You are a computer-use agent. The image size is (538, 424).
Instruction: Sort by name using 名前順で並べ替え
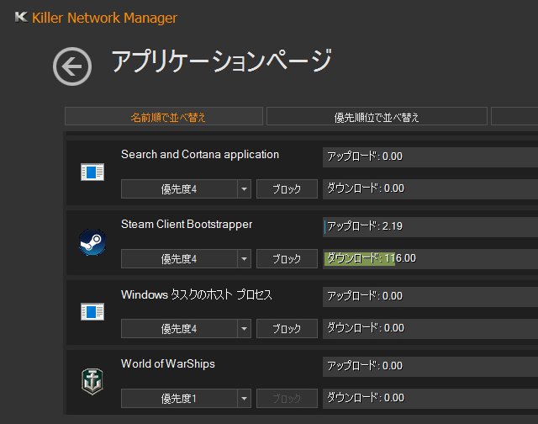click(164, 117)
